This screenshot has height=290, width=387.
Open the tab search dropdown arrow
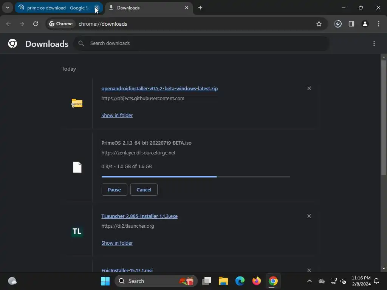pyautogui.click(x=8, y=8)
